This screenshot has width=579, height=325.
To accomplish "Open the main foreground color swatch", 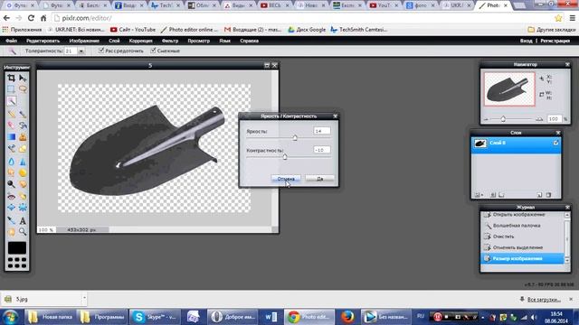I will tap(17, 247).
